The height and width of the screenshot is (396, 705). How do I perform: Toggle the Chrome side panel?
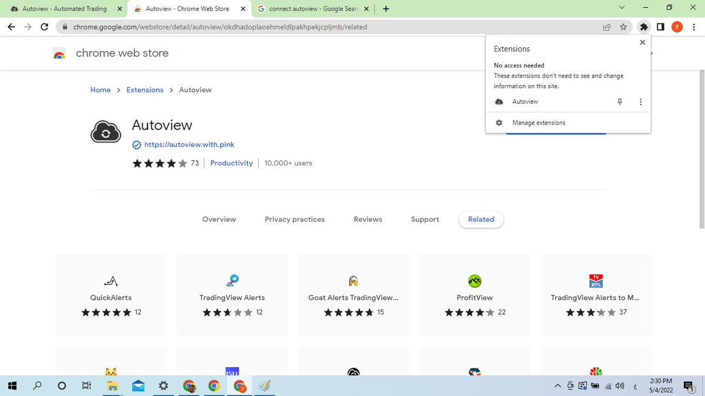point(660,26)
